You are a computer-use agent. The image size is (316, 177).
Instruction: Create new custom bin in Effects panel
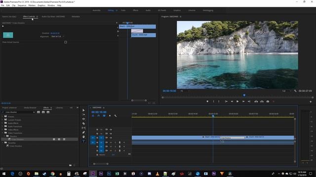70,165
